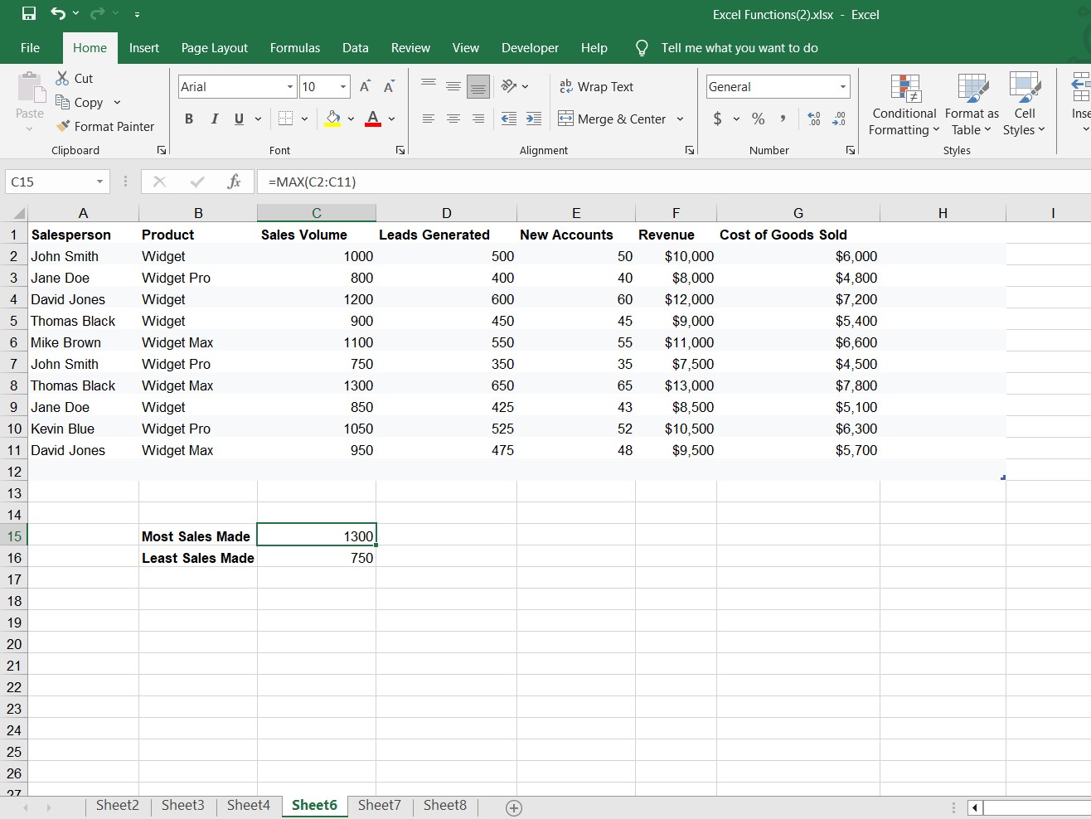Click the Accounting dollar format icon
This screenshot has width=1091, height=819.
pos(718,119)
